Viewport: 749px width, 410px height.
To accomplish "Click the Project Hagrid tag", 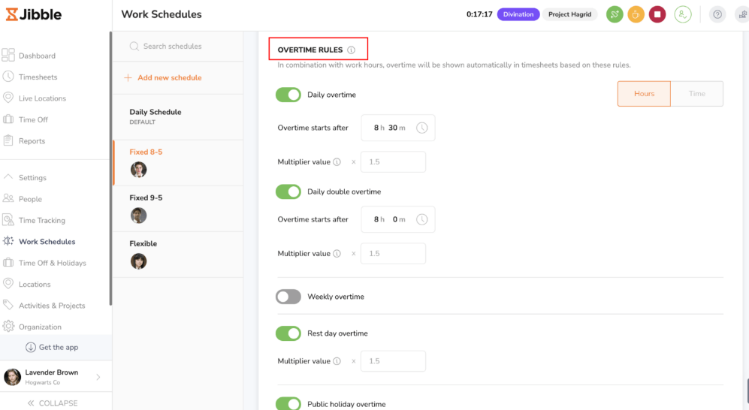I will click(x=569, y=14).
